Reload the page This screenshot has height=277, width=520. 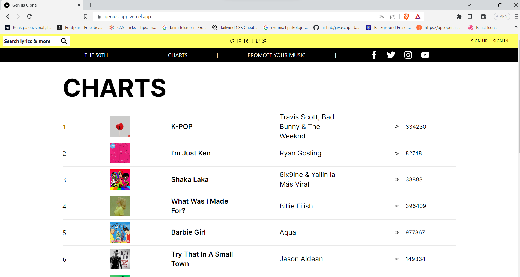tap(29, 16)
